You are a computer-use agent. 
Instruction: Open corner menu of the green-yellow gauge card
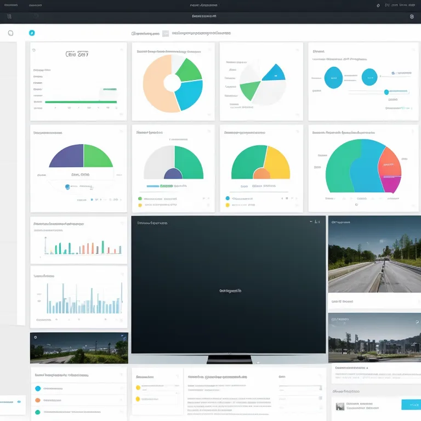(298, 132)
